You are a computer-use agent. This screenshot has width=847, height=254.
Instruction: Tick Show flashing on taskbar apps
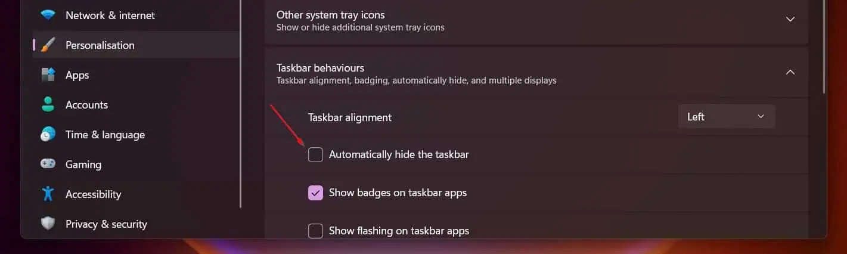tap(315, 231)
